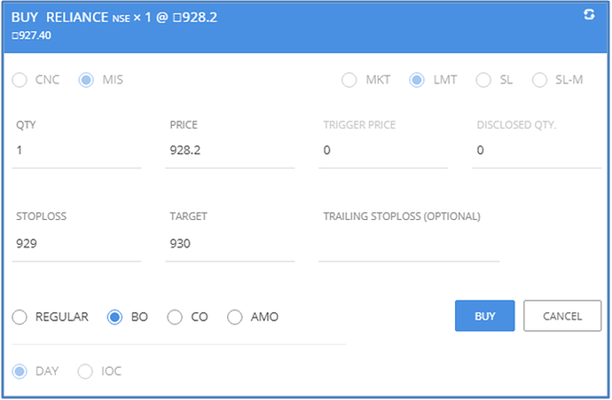Click the TARGET field showing 930
The width and height of the screenshot is (612, 400).
(x=231, y=244)
